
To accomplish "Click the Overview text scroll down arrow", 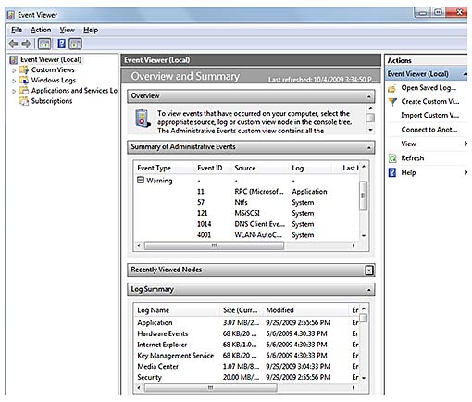I will [370, 130].
